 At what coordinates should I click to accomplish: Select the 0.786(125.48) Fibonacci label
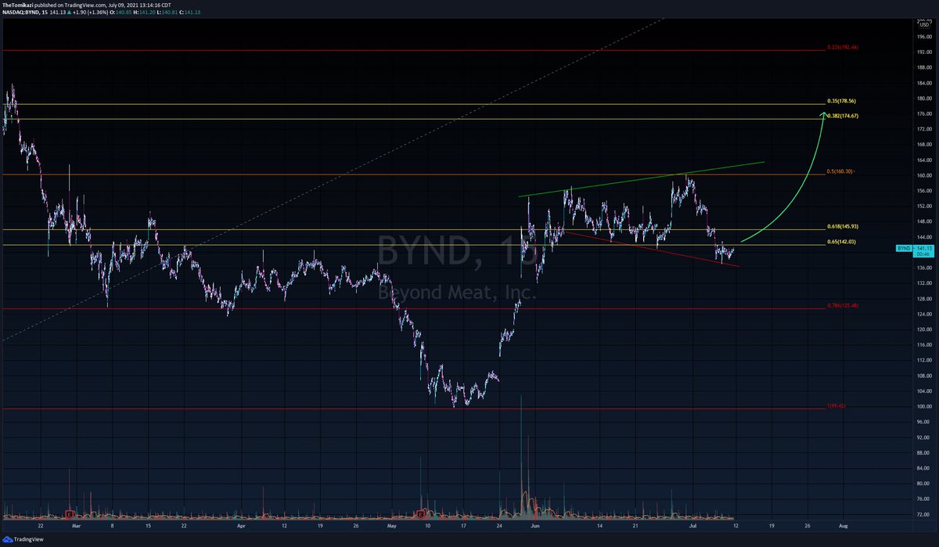pyautogui.click(x=844, y=305)
